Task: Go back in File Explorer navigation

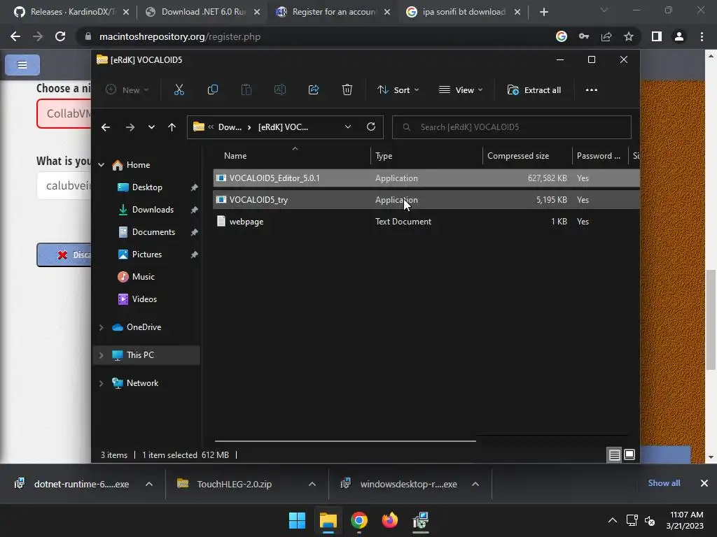Action: 106,127
